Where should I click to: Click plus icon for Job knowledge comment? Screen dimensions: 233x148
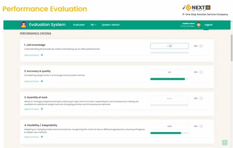pos(42,55)
